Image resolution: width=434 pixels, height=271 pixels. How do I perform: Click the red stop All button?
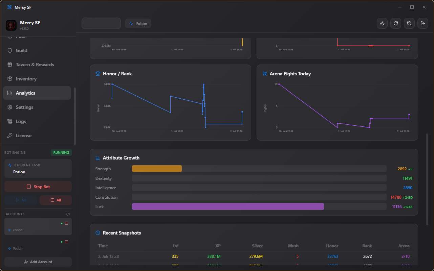click(x=56, y=200)
